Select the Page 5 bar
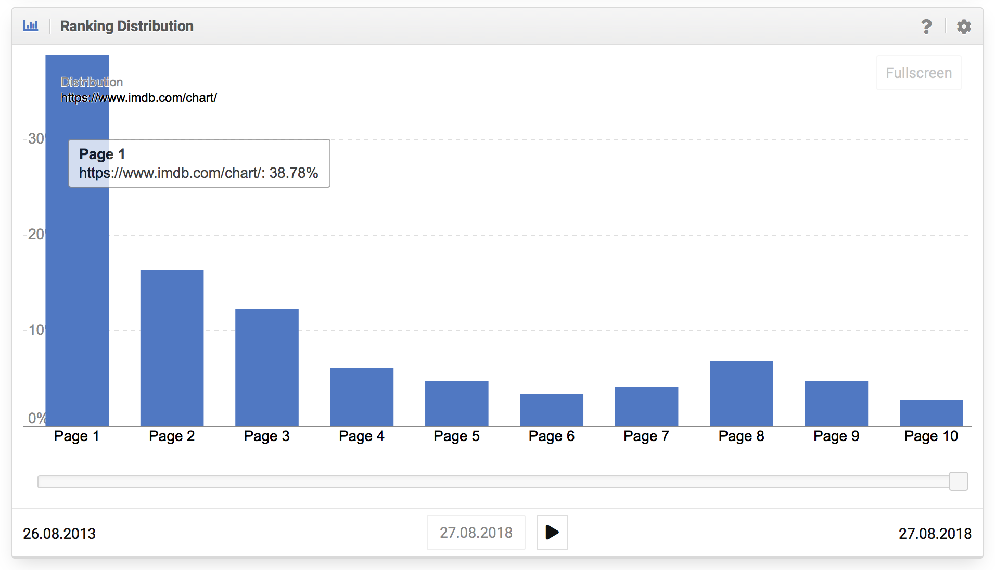Viewport: 995px width, 570px height. click(x=457, y=403)
